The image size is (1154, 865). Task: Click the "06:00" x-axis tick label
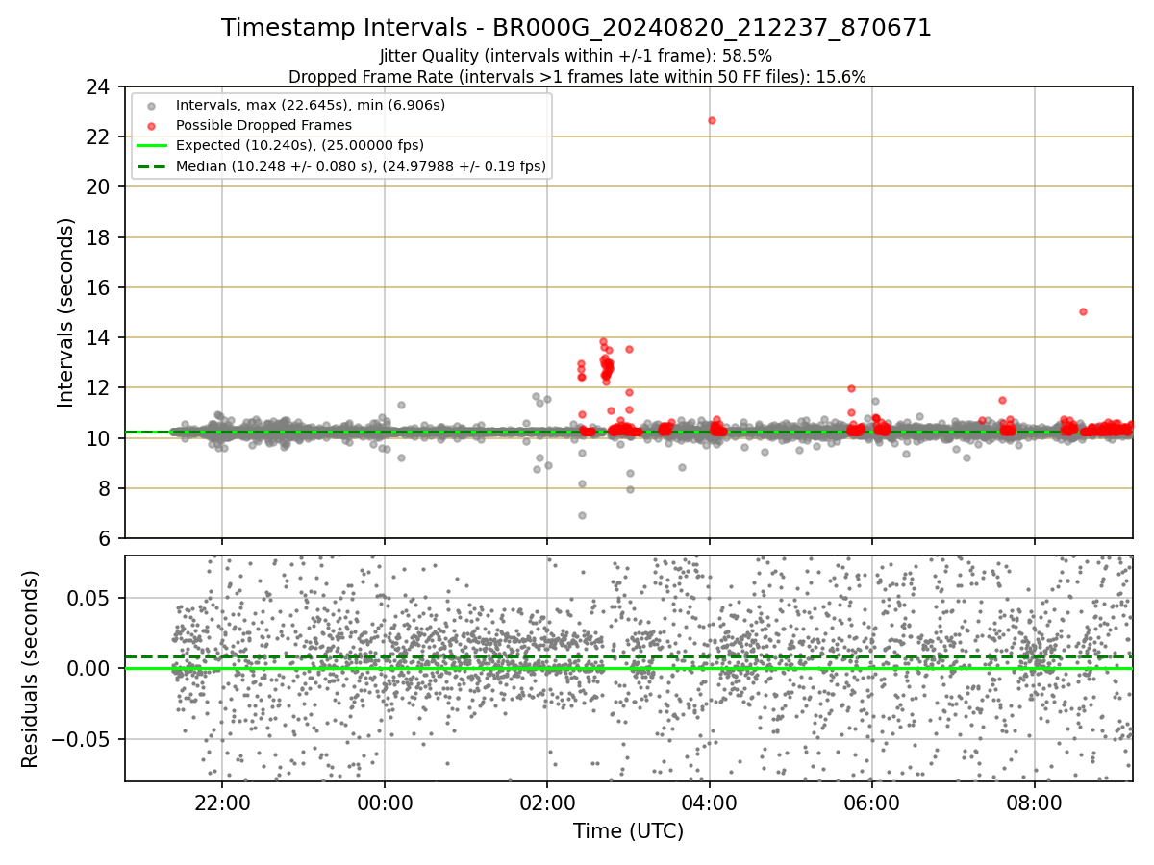point(871,803)
